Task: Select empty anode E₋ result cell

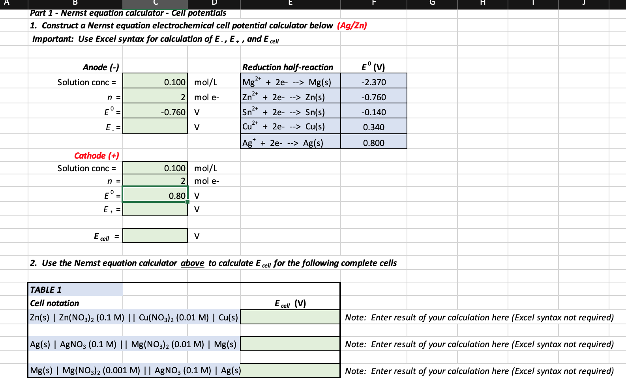Action: (155, 126)
